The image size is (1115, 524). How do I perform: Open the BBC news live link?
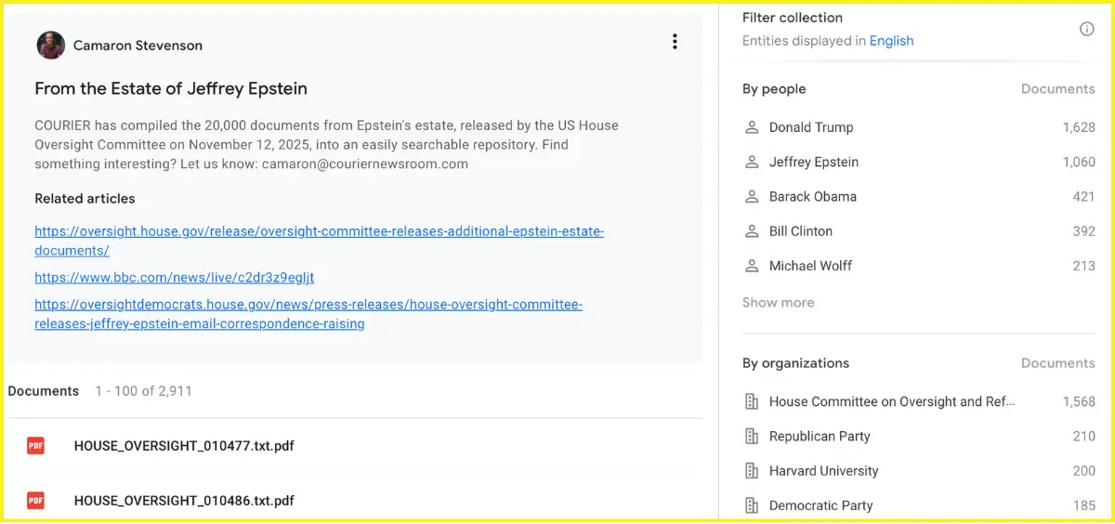[175, 278]
